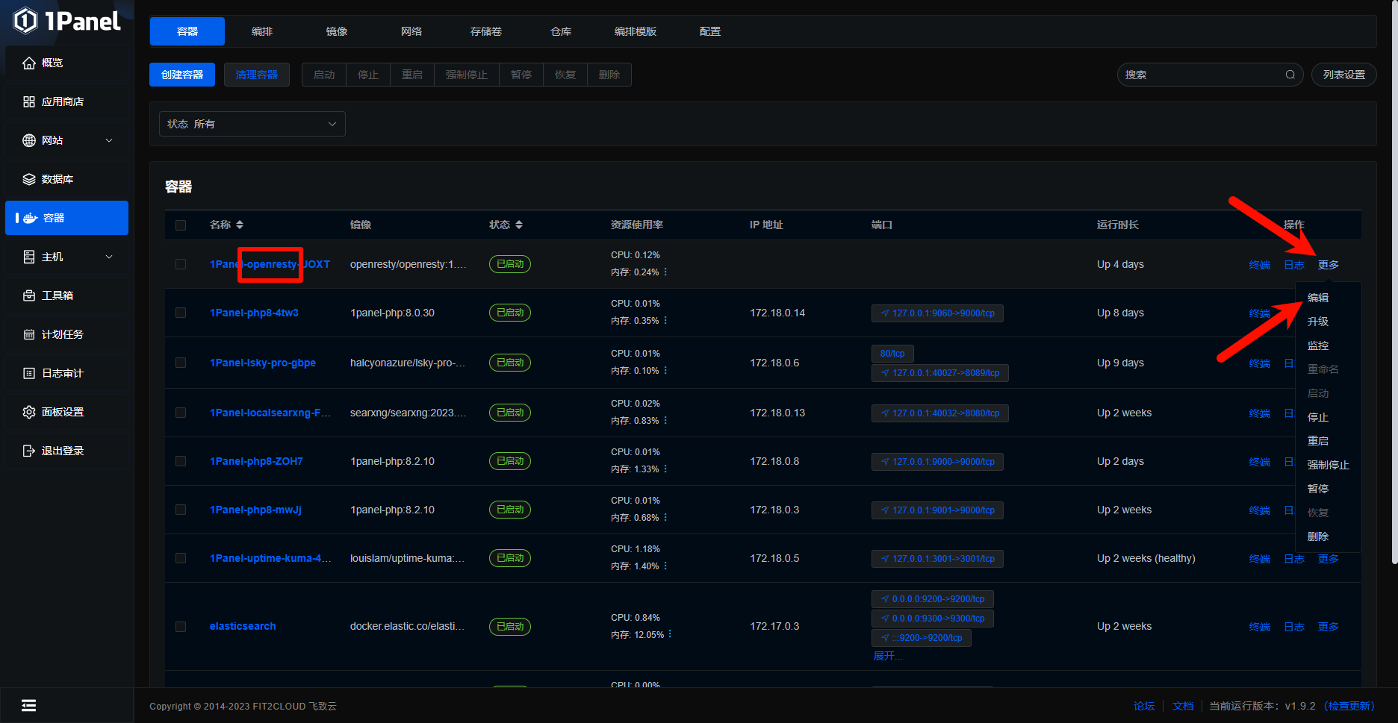The image size is (1398, 723).
Task: Sort by 名称 column sort arrows
Action: [x=240, y=225]
